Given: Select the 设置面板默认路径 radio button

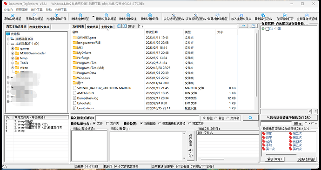Looking at the screenshot, I should pos(160,124).
